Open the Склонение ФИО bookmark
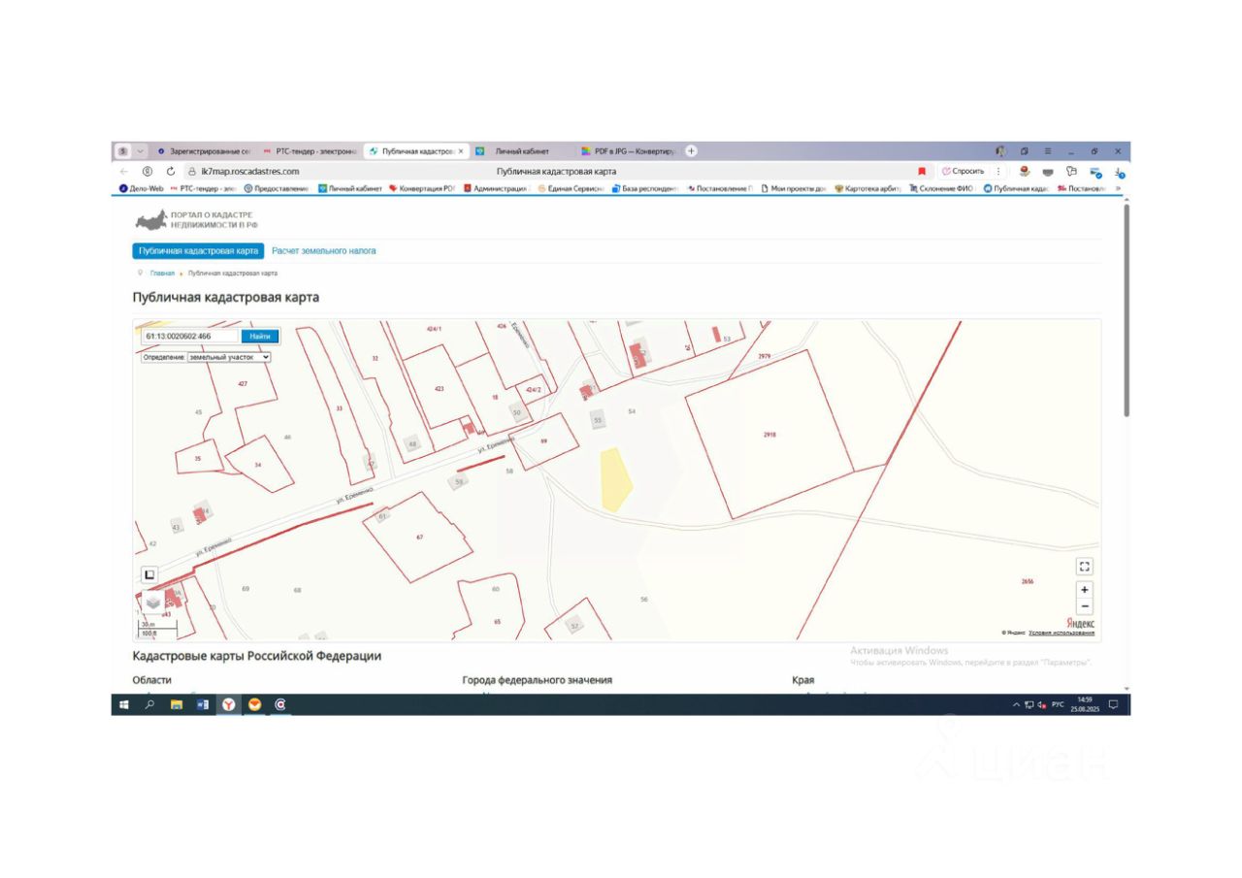 coord(941,188)
